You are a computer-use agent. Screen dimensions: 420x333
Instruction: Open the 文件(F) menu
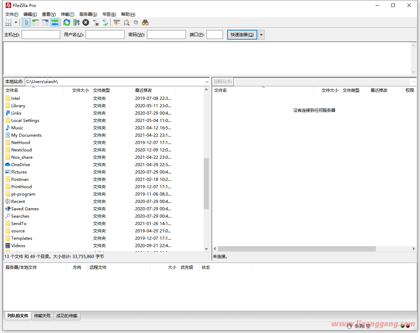(12, 14)
